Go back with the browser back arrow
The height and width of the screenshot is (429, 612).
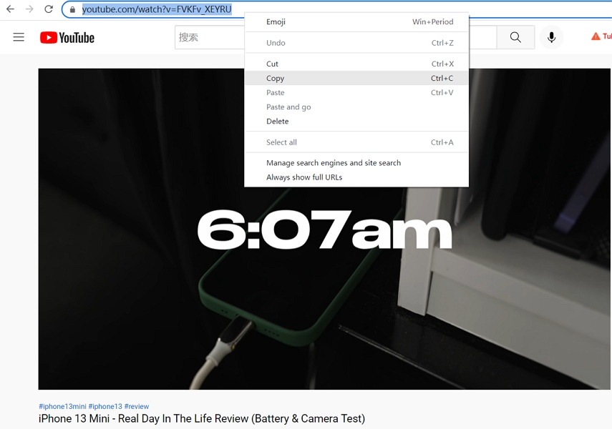11,9
